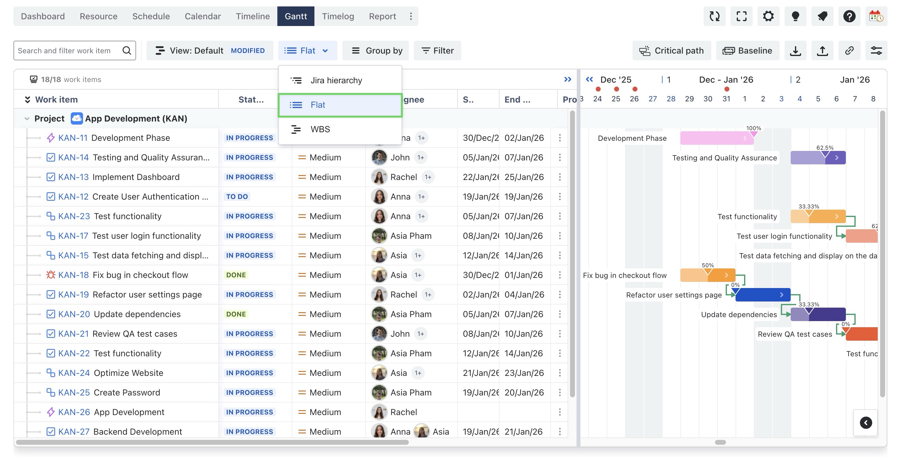Viewport: 901px width, 457px height.
Task: Open the KAN-18 Fix bug in checkout flow link
Action: pos(74,275)
